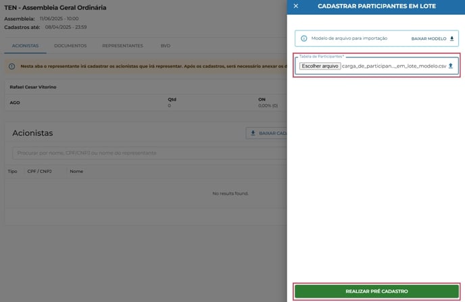Switch to the Acionistas tab

[x=25, y=46]
